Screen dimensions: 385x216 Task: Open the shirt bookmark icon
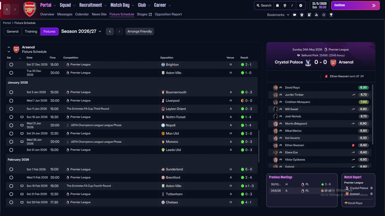pyautogui.click(x=302, y=15)
